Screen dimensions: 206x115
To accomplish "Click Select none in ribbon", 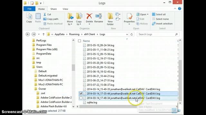I will [x=160, y=19].
